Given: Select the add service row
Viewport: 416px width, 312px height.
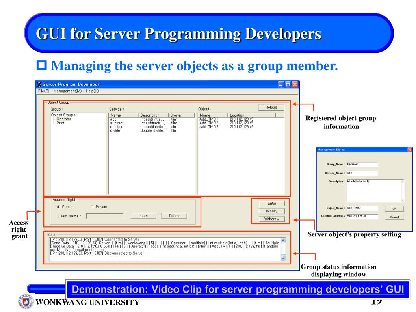Looking at the screenshot, I should 152,119.
